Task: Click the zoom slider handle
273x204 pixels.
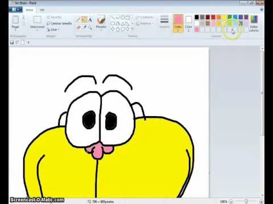Action: coord(246,202)
